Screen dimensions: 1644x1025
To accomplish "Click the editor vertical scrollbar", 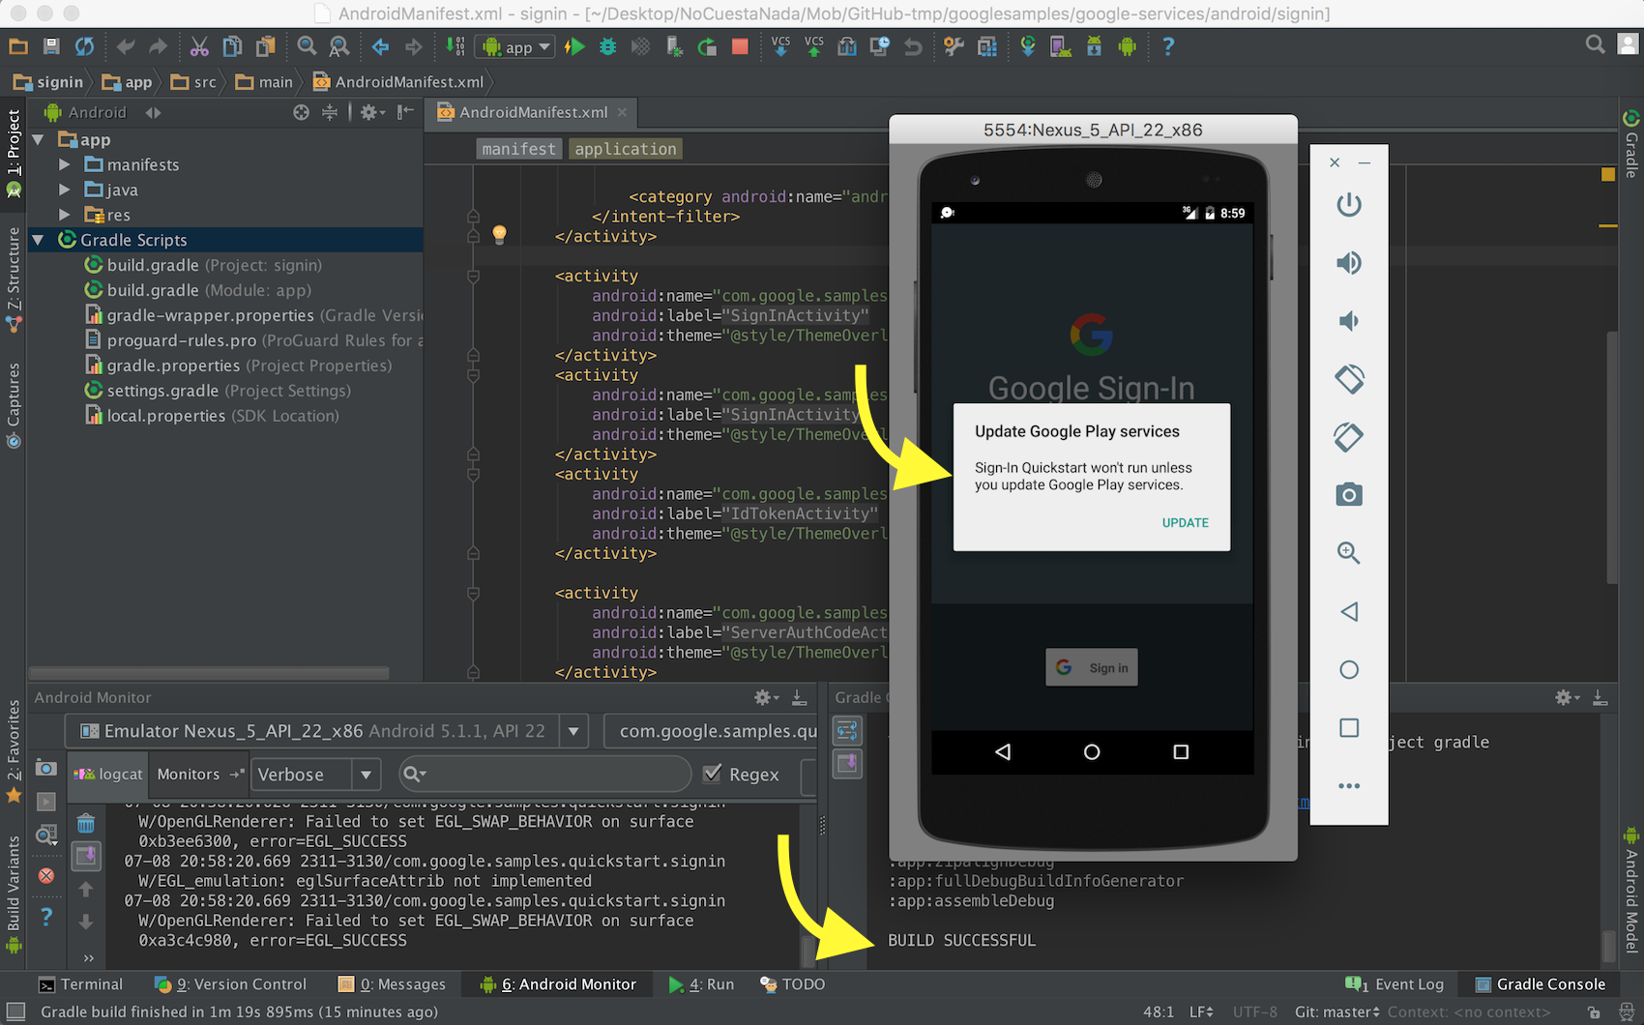I will tap(1612, 456).
